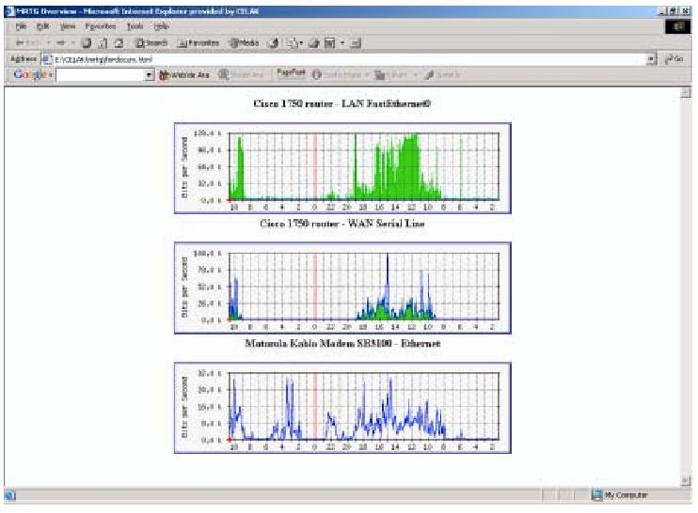Click the vertical scrollbar up arrow
The image size is (698, 513).
[x=686, y=92]
